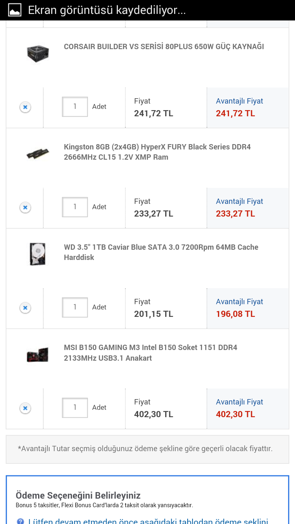Viewport: 295px width, 524px height.
Task: Edit quantity field for WD harddisk
Action: [75, 307]
